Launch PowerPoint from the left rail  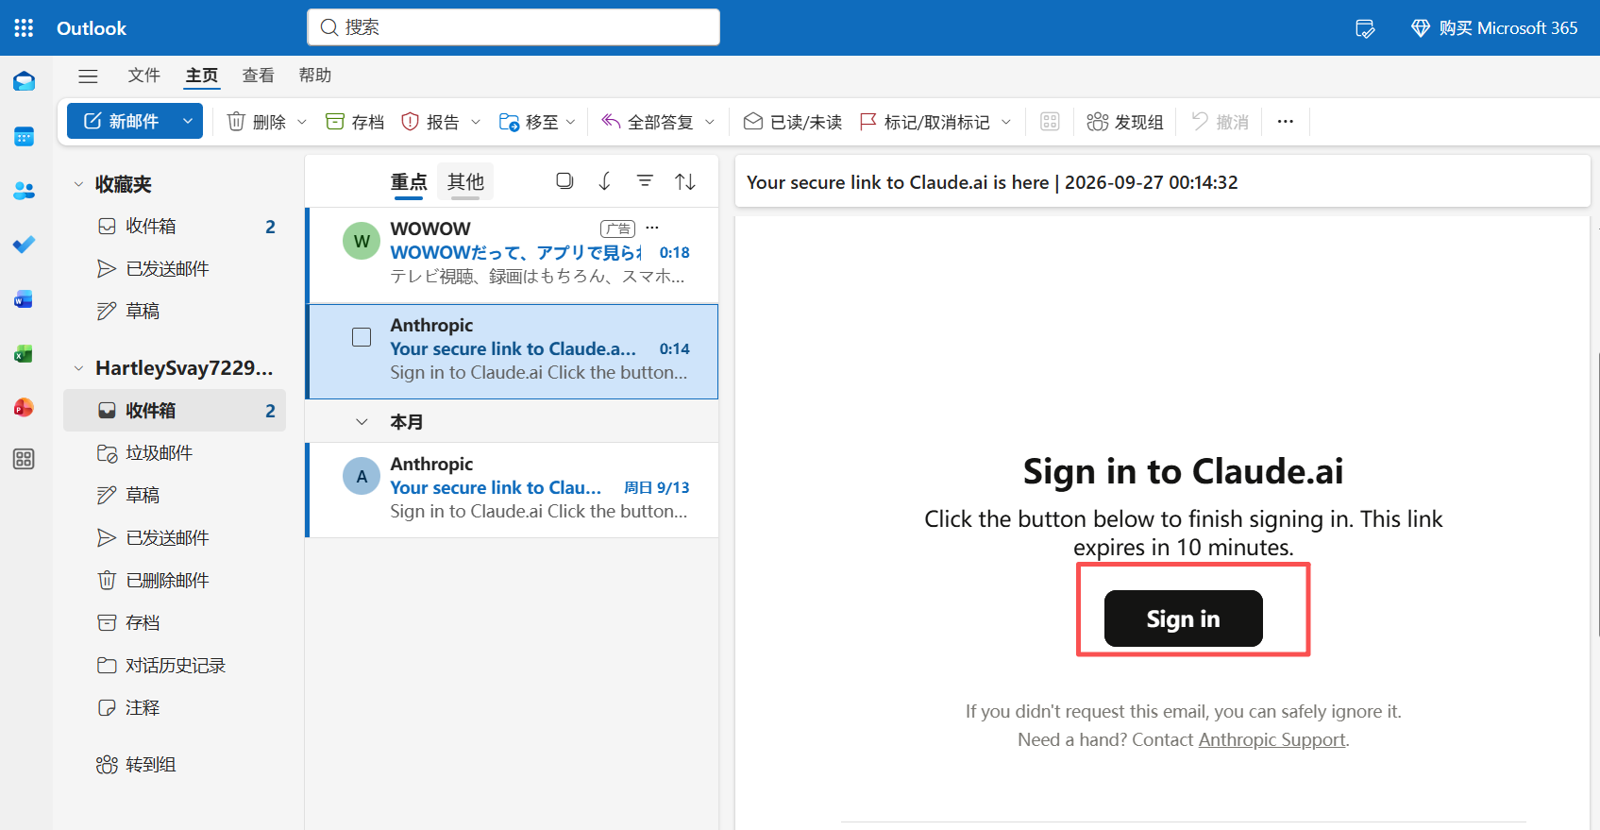tap(24, 407)
